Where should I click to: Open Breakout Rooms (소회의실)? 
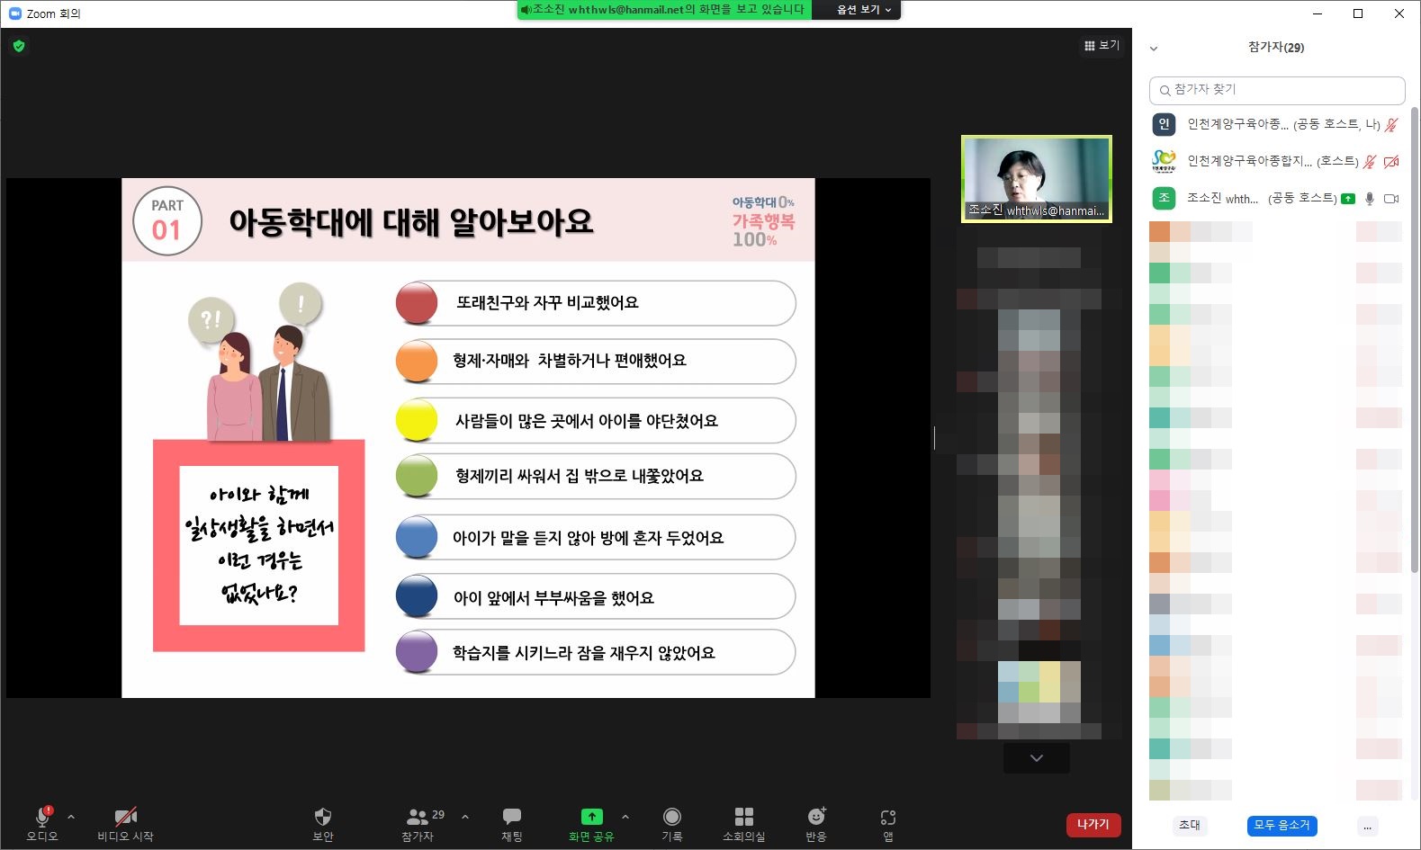click(743, 817)
